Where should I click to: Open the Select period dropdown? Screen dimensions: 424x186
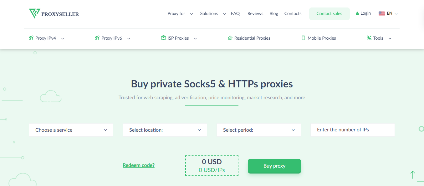(258, 130)
